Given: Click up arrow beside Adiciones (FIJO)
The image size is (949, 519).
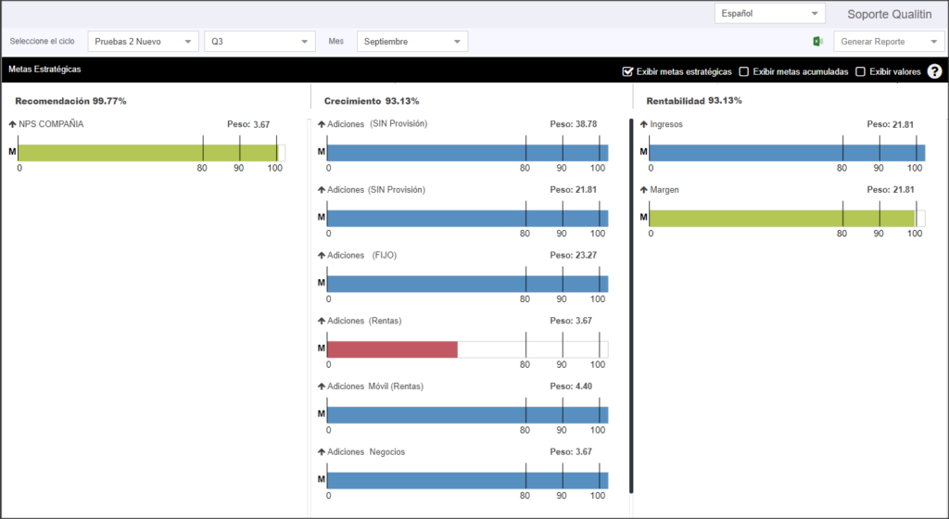Looking at the screenshot, I should (x=322, y=255).
